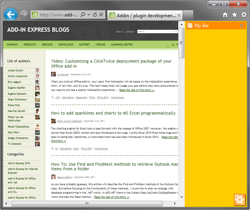Open the SIGN IN link

[119, 32]
